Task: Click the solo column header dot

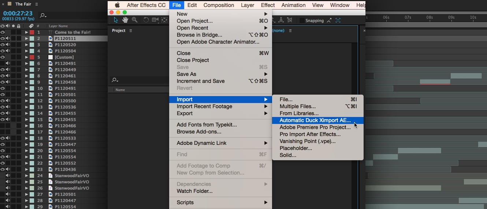Action: (x=13, y=26)
